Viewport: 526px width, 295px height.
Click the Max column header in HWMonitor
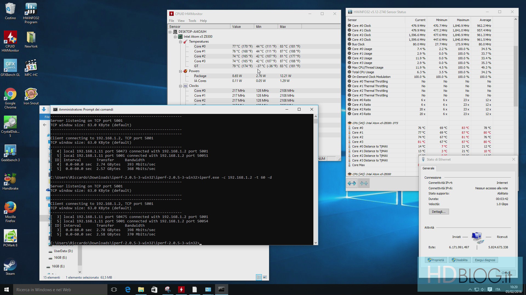pyautogui.click(x=290, y=26)
